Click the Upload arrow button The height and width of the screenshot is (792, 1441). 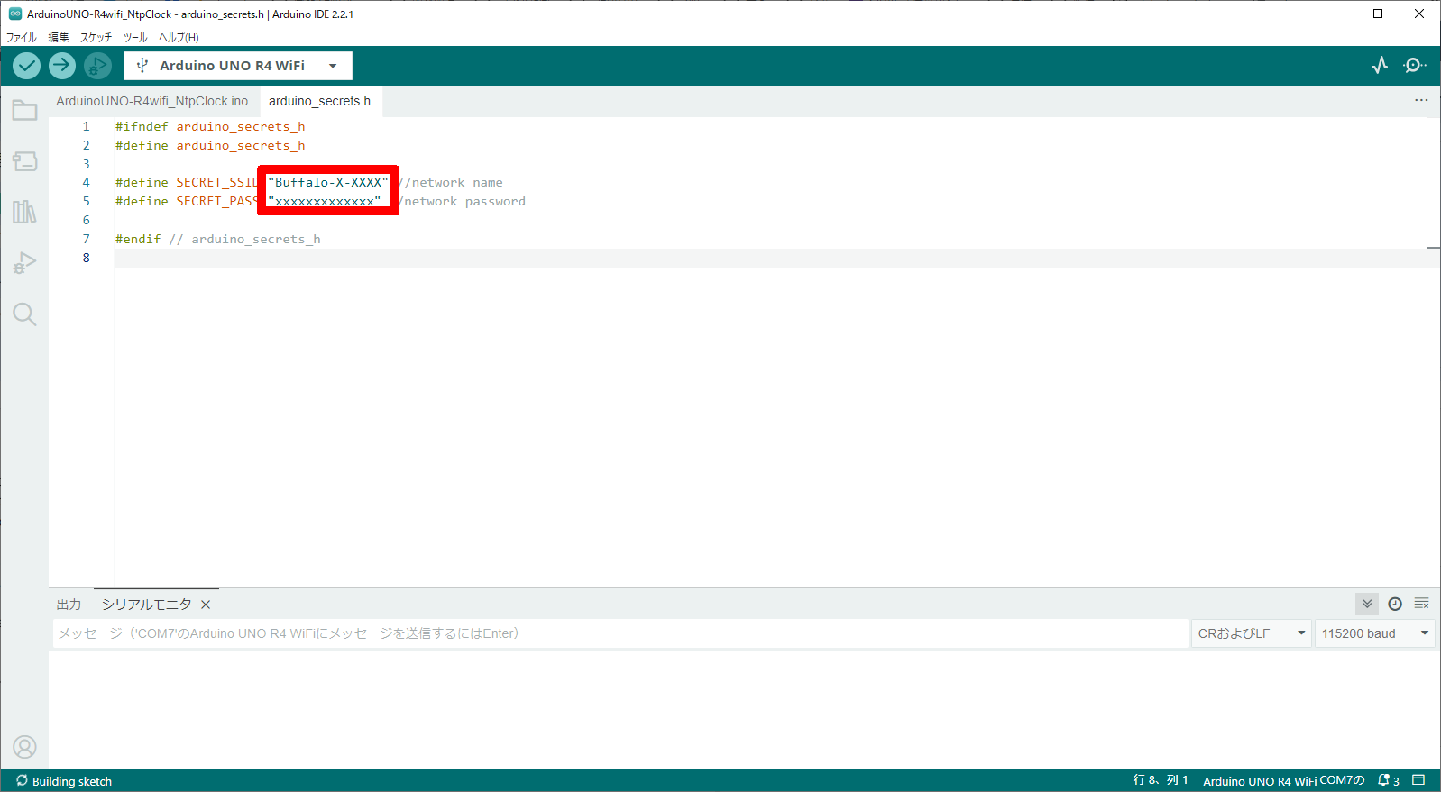62,66
